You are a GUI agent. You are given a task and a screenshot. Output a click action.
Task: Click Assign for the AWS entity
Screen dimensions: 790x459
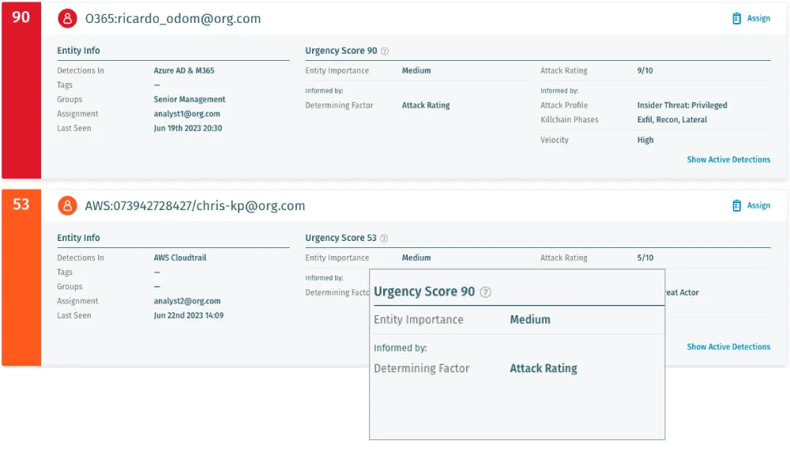point(757,205)
